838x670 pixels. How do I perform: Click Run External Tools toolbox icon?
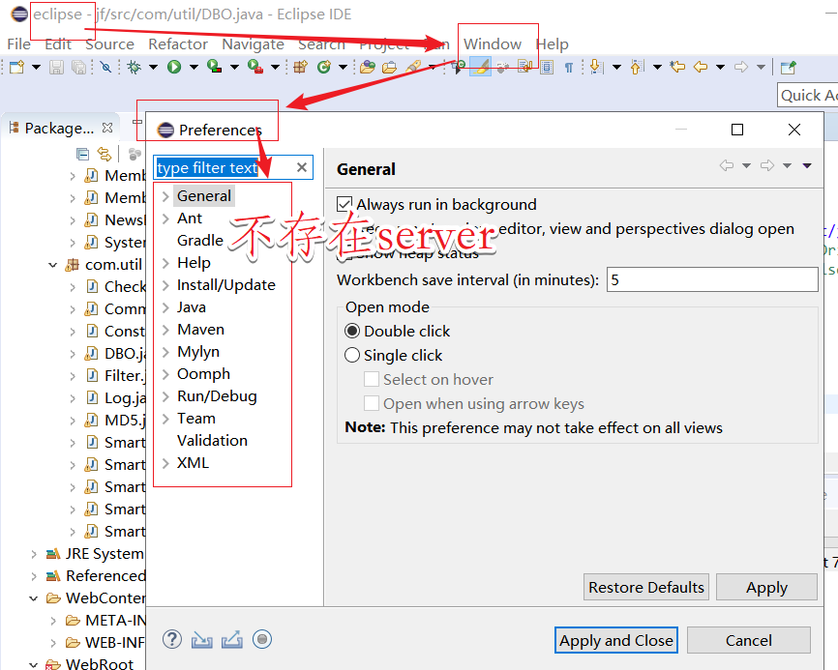[x=254, y=68]
